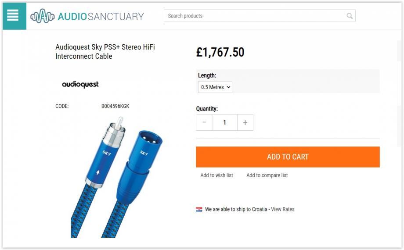Click the blue Sky cable product image
This screenshot has height=250, width=404.
[116, 180]
